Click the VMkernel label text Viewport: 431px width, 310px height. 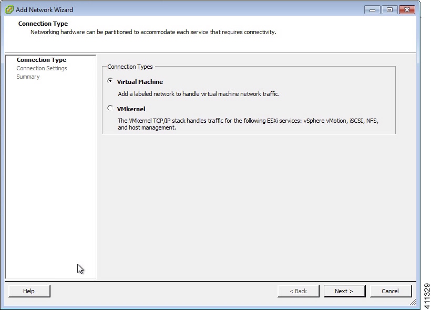pyautogui.click(x=131, y=109)
